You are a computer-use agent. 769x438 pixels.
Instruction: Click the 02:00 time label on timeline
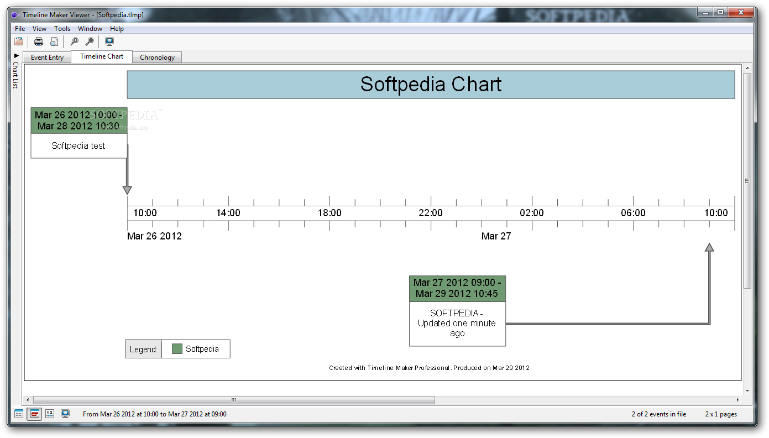(x=532, y=213)
